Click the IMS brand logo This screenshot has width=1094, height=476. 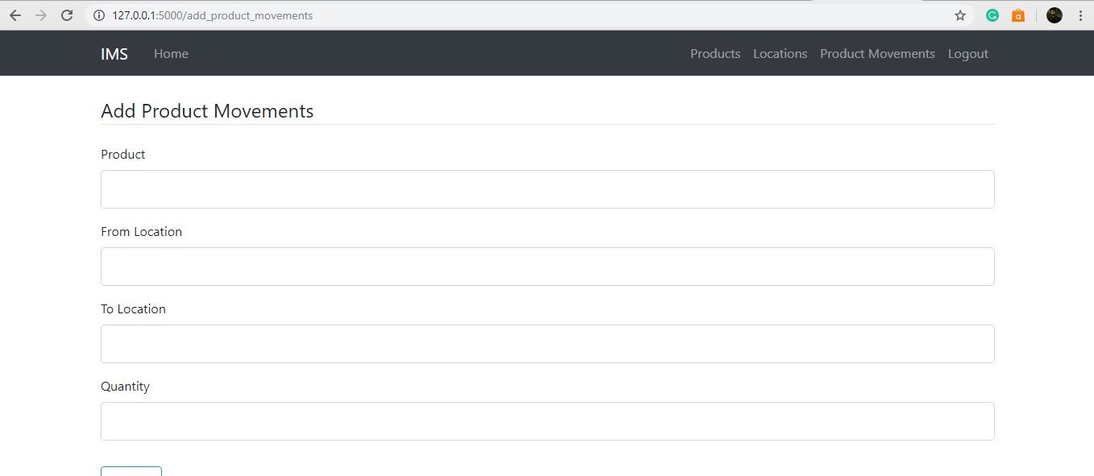tap(114, 54)
